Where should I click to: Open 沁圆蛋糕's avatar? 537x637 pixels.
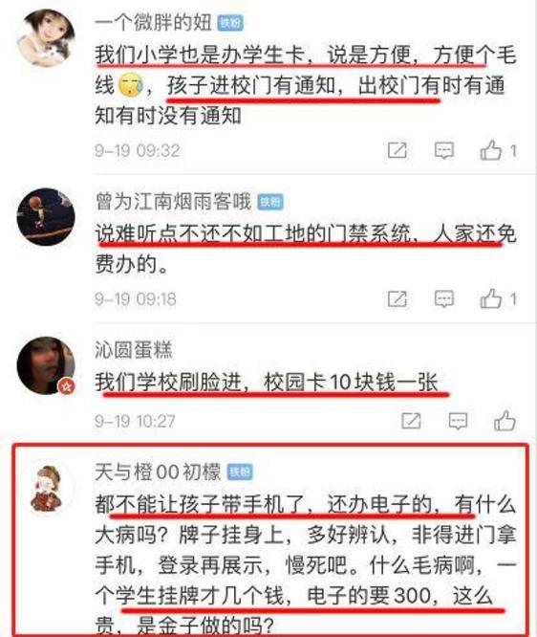pyautogui.click(x=46, y=365)
